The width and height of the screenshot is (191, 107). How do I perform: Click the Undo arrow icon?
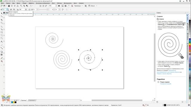click(31, 6)
